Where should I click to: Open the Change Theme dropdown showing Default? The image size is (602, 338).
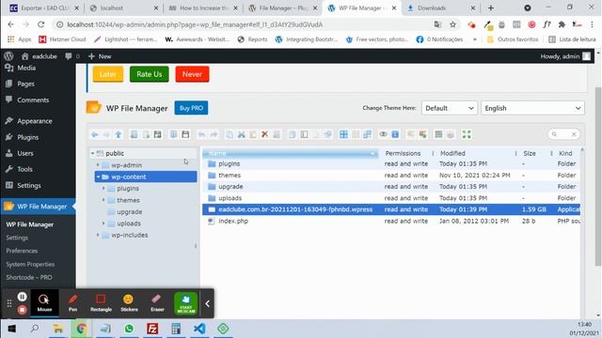point(450,108)
